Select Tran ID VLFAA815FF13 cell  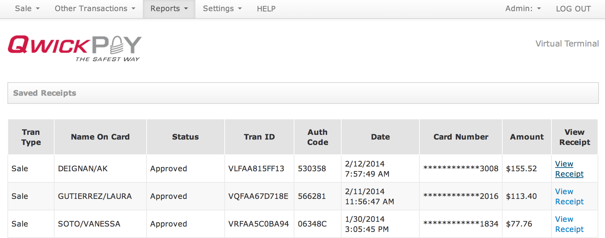coord(256,169)
